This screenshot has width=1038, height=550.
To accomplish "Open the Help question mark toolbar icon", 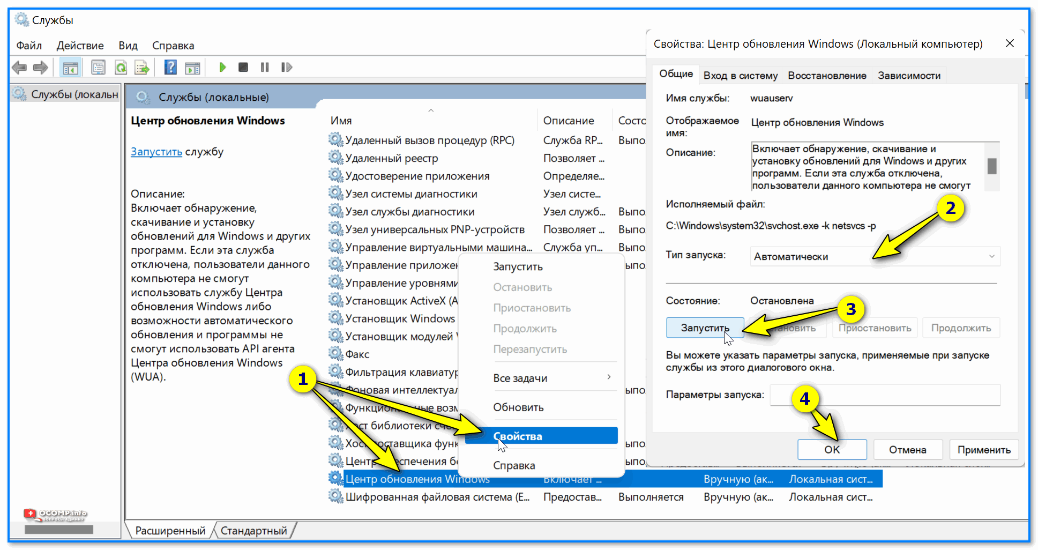I will 170,68.
